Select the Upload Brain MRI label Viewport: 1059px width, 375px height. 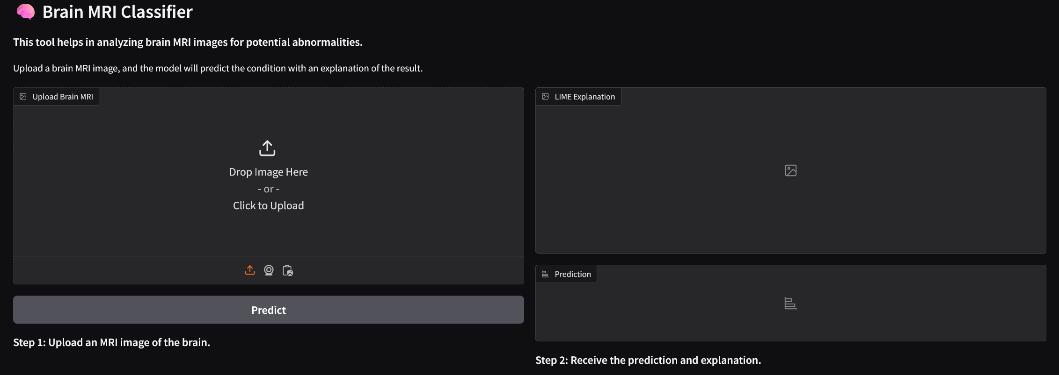(x=63, y=97)
